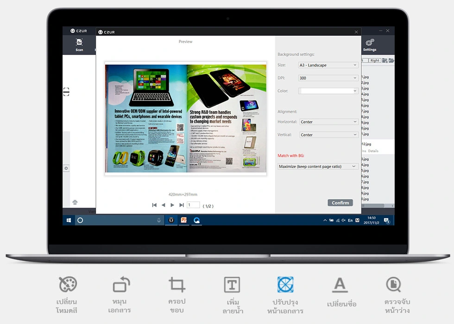The height and width of the screenshot is (324, 454).
Task: Select the change color mode palette icon
Action: 68,284
